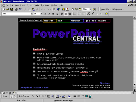Insert WordArt from the drawing toolbar
The image size is (136, 102).
pyautogui.click(x=53, y=96)
